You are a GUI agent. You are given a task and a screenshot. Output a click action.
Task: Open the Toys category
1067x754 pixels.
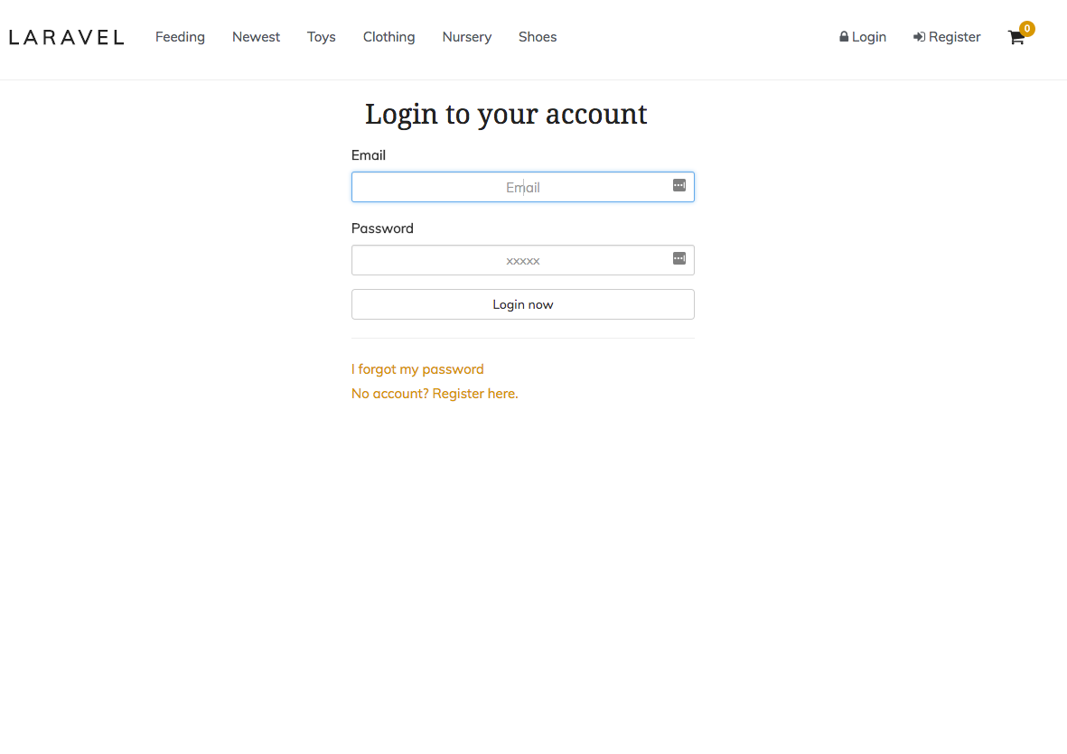coord(321,36)
